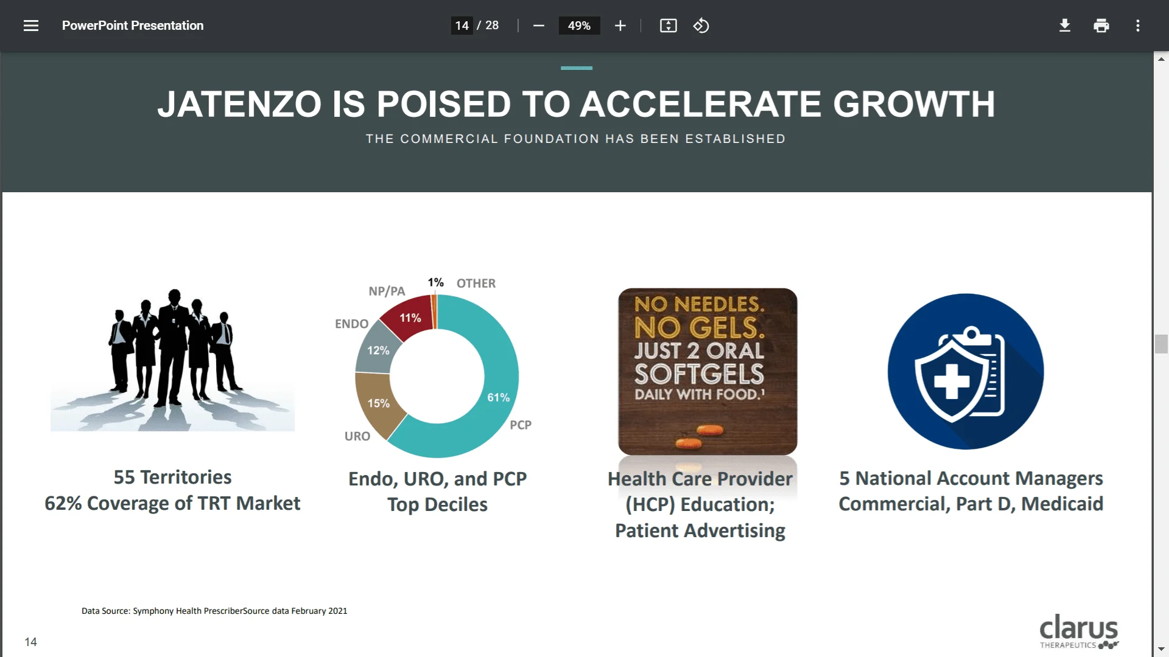Open the more actions menu
The height and width of the screenshot is (657, 1169).
(1137, 26)
